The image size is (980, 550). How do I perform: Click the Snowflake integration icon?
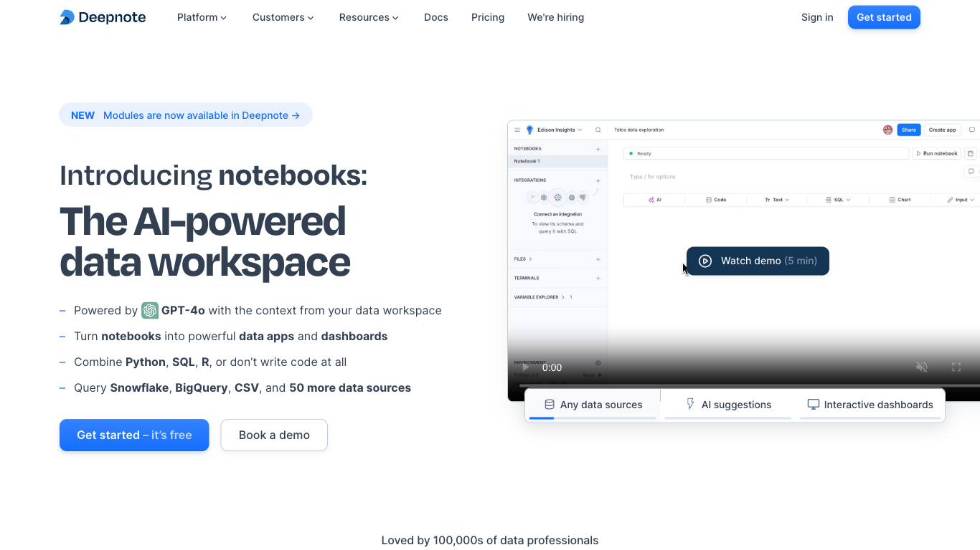coord(557,197)
